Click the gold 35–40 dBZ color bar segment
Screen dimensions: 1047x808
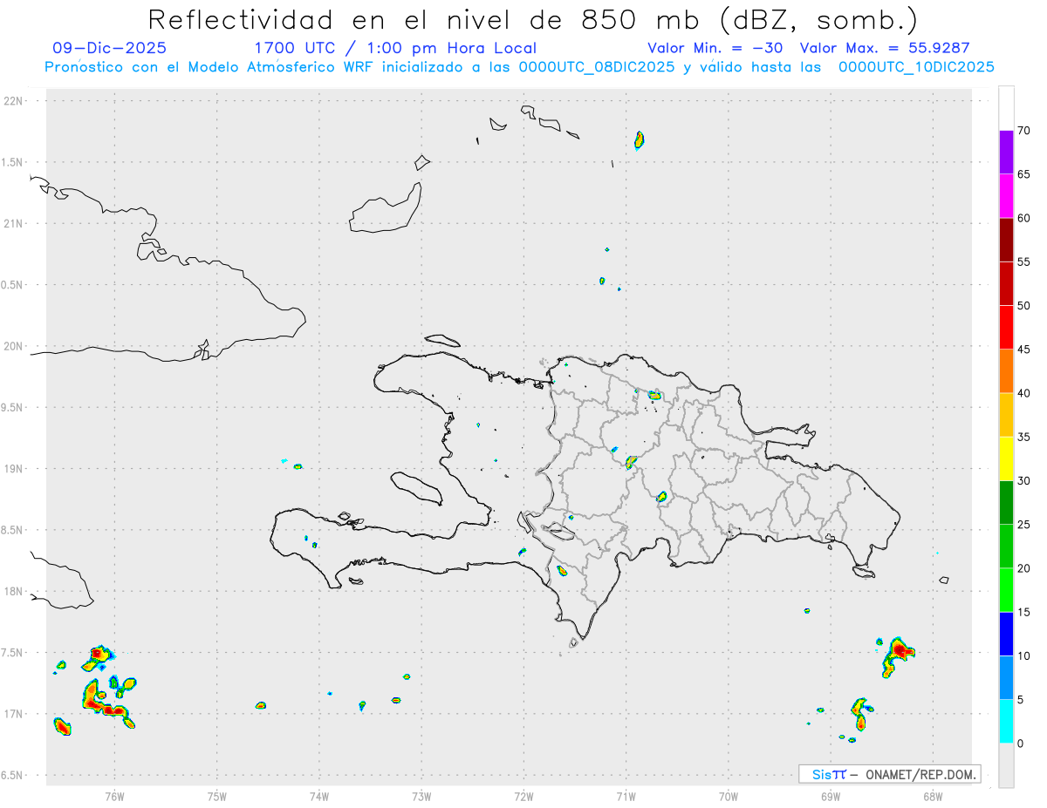coord(1006,415)
